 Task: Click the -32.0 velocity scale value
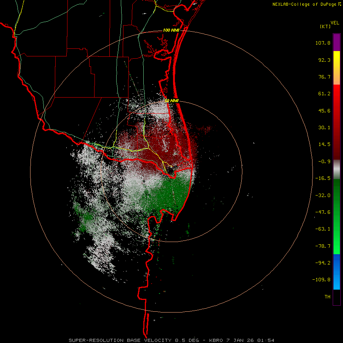[x=323, y=196]
